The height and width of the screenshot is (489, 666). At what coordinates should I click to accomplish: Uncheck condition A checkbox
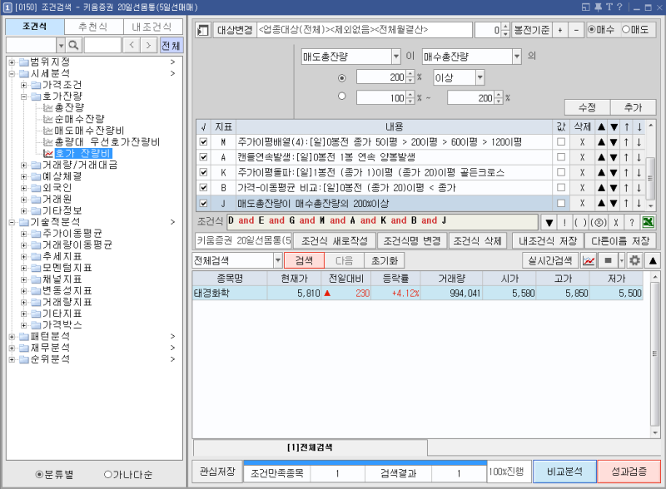[x=203, y=157]
